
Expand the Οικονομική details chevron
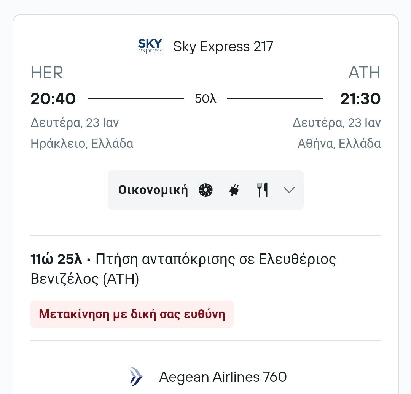tap(289, 190)
